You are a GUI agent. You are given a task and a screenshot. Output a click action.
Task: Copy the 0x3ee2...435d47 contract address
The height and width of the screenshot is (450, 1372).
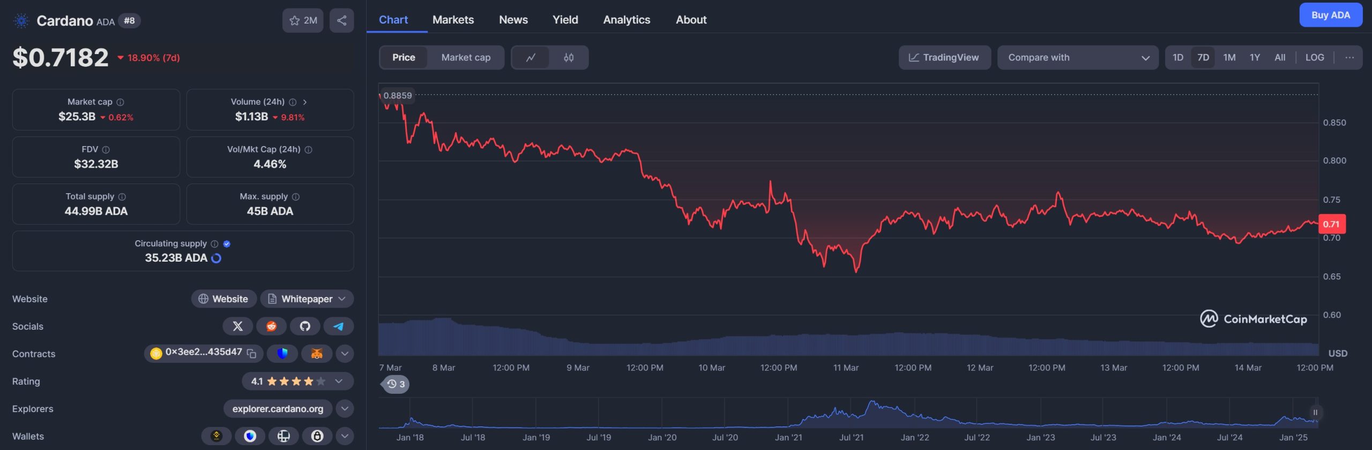pyautogui.click(x=251, y=353)
